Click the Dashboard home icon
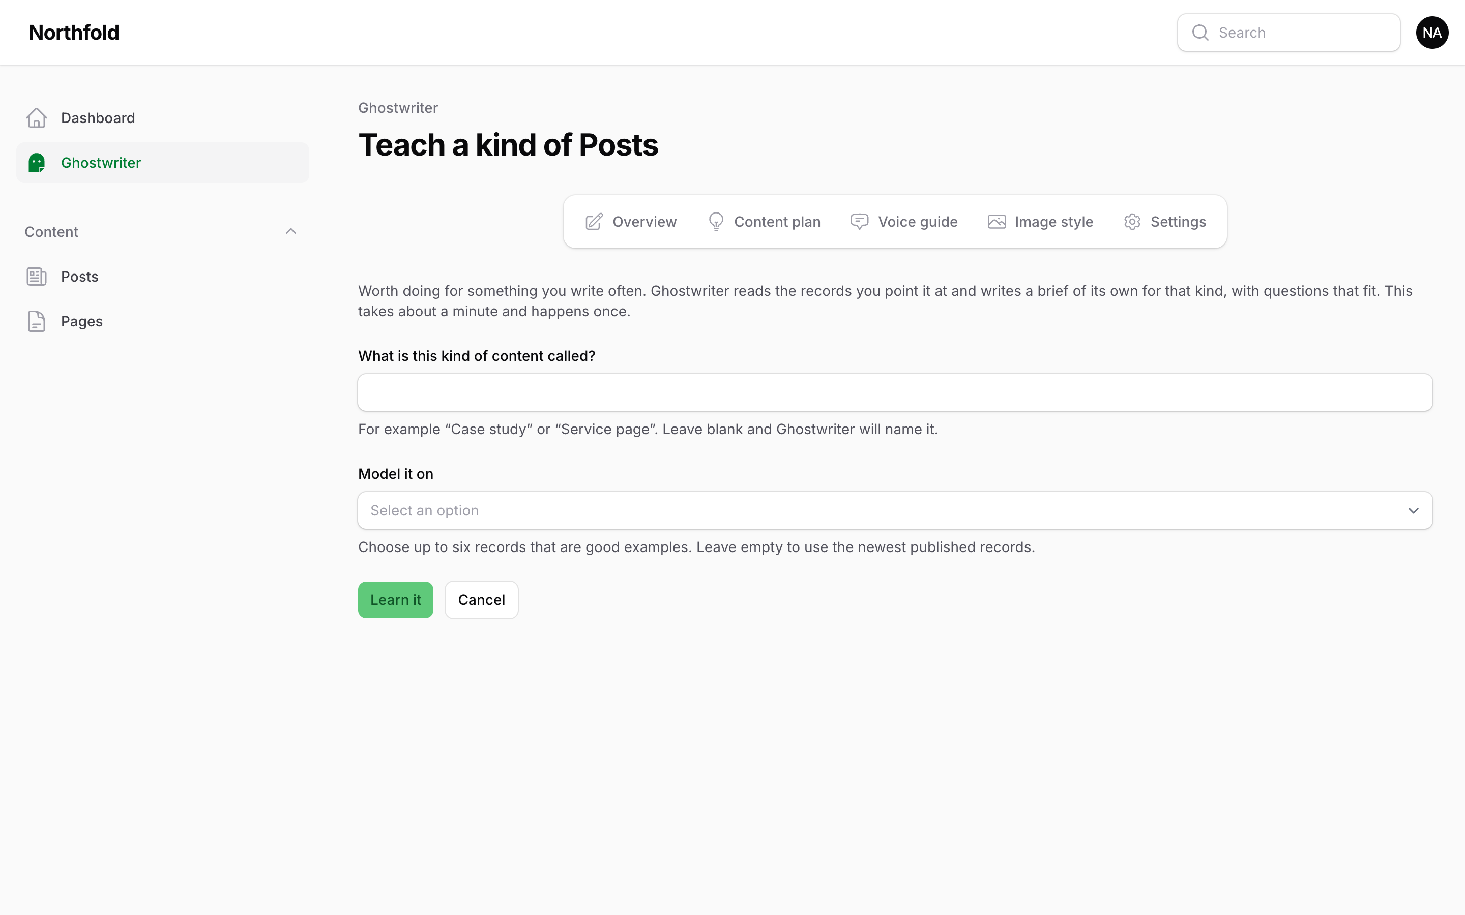The image size is (1465, 915). tap(36, 118)
